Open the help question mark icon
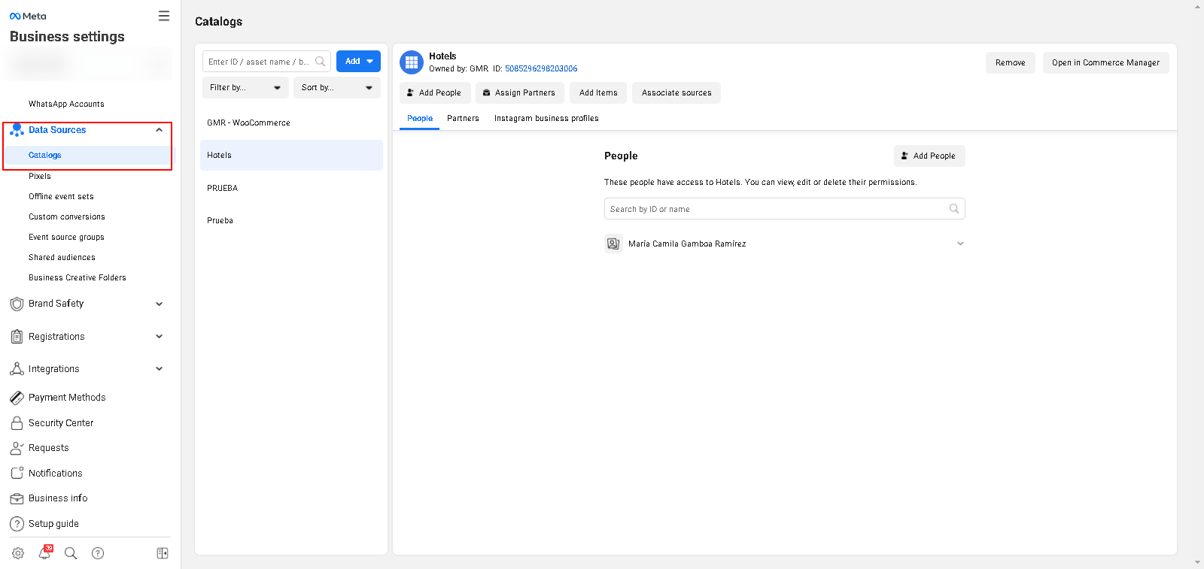 [98, 553]
